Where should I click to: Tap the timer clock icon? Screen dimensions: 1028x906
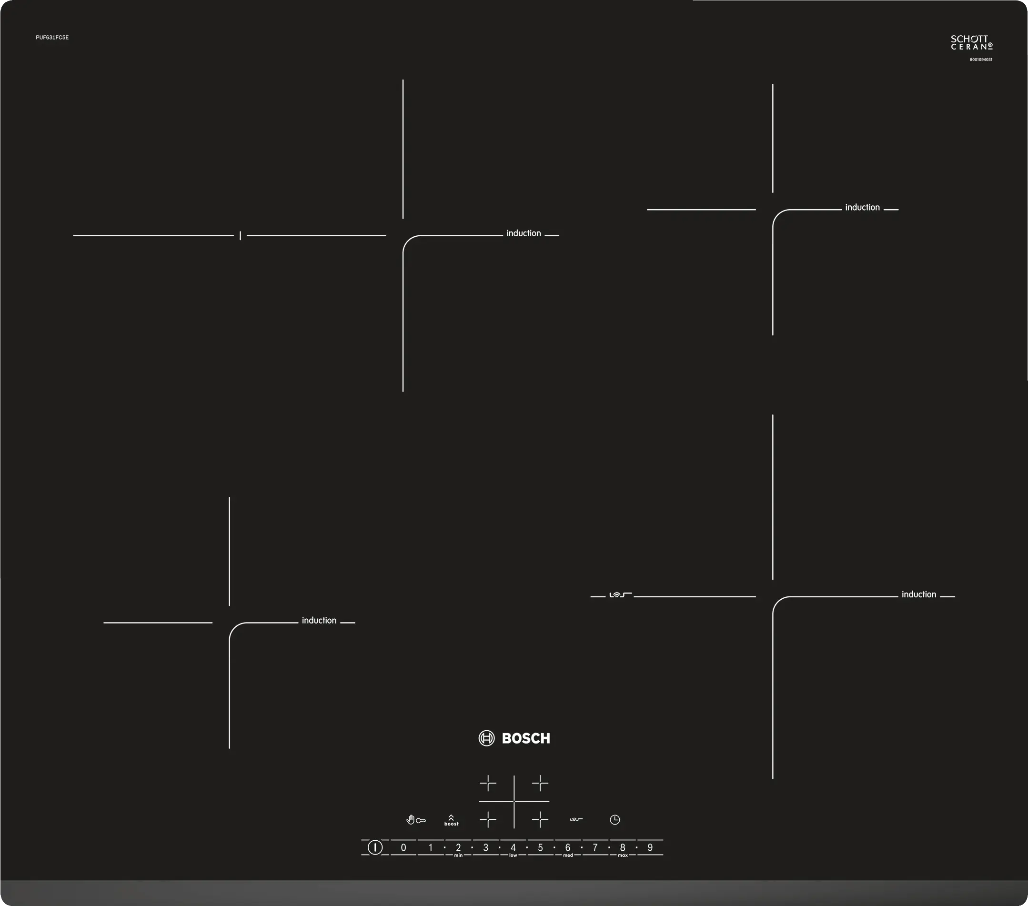615,819
